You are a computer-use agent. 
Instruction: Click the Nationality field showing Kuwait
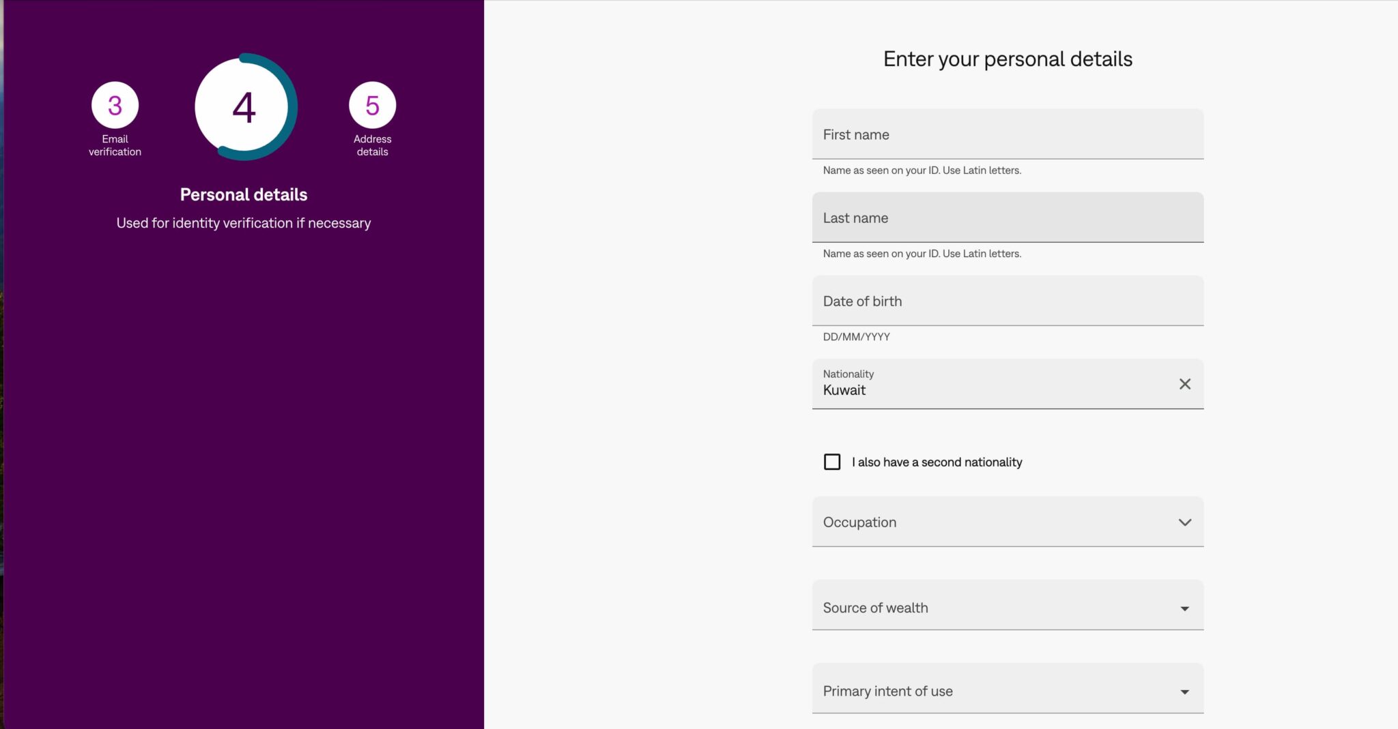point(1008,384)
